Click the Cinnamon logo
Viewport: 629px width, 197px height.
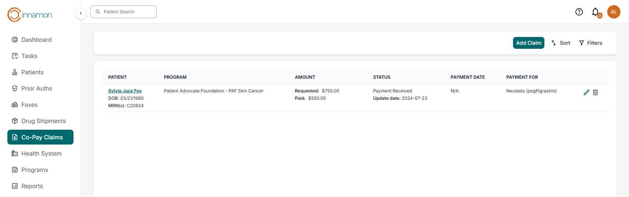point(30,15)
